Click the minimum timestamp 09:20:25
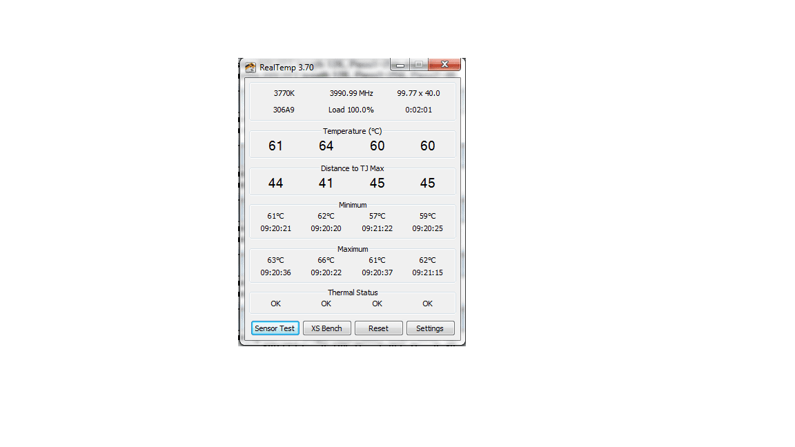 tap(427, 228)
